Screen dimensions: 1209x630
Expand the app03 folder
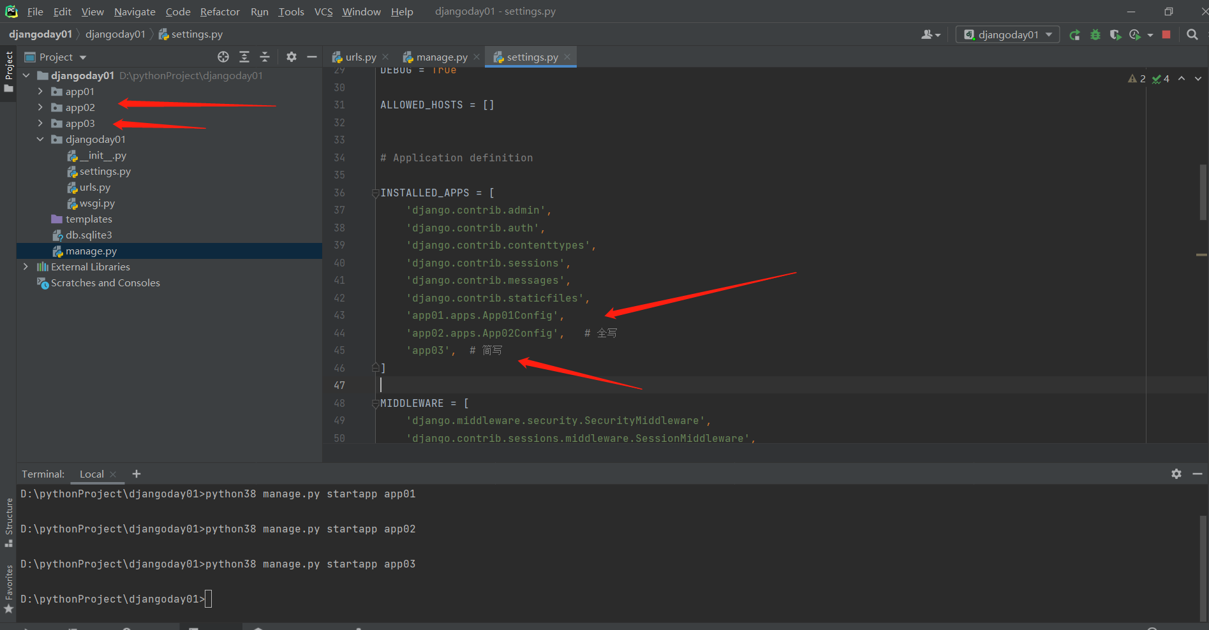(40, 124)
